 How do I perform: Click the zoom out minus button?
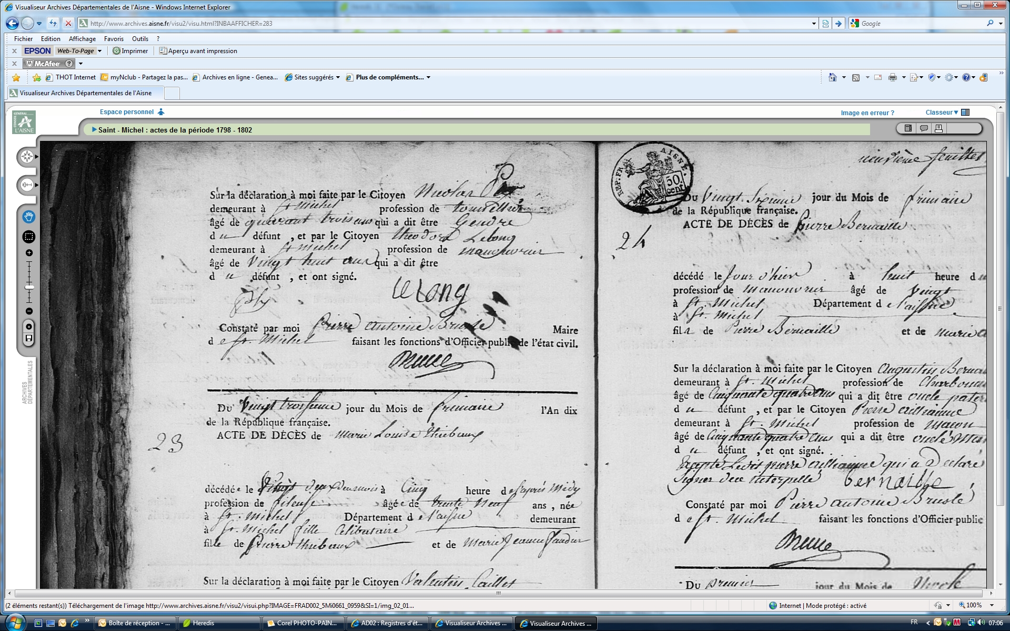pyautogui.click(x=29, y=311)
